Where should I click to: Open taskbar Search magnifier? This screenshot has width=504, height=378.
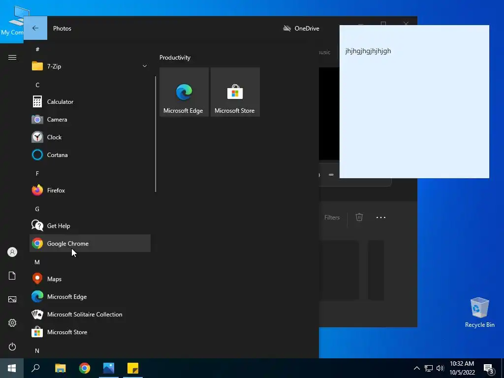[35, 368]
